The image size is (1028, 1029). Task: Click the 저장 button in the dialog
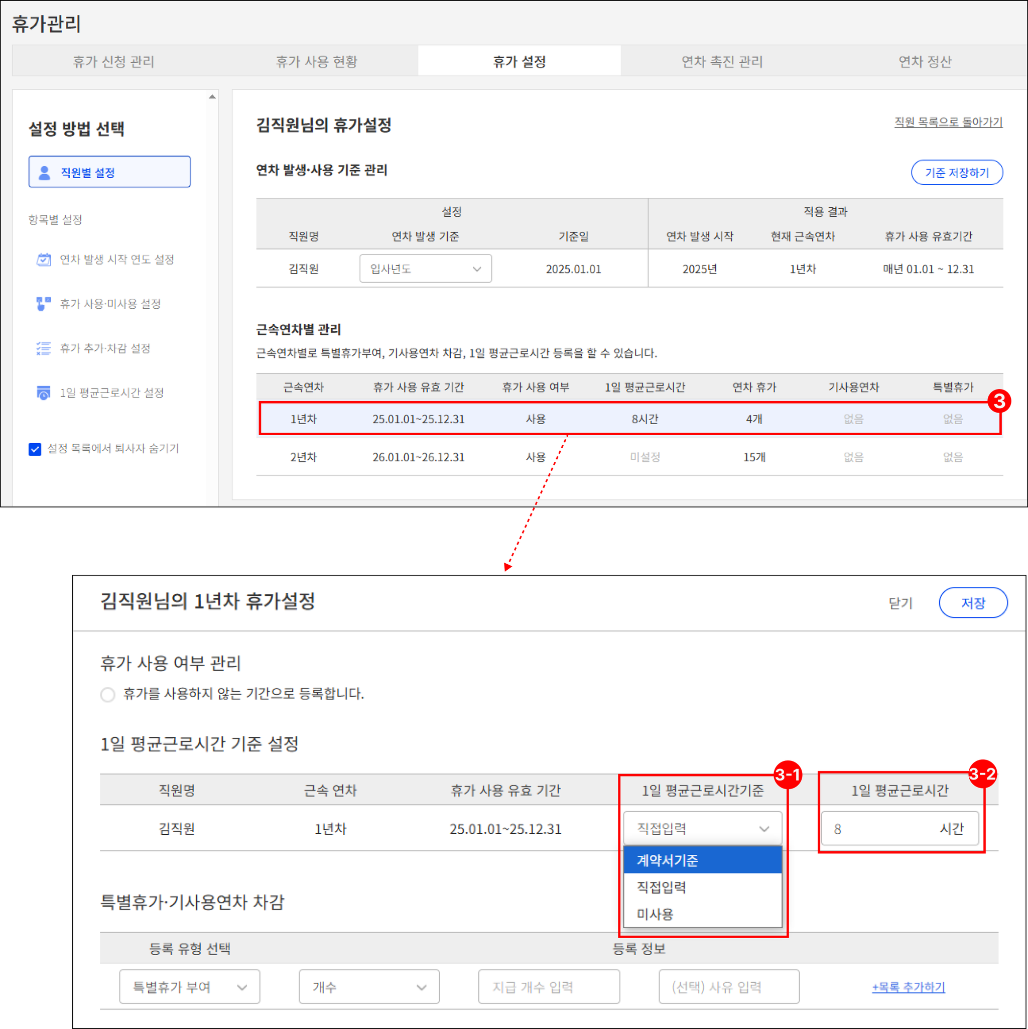(973, 603)
